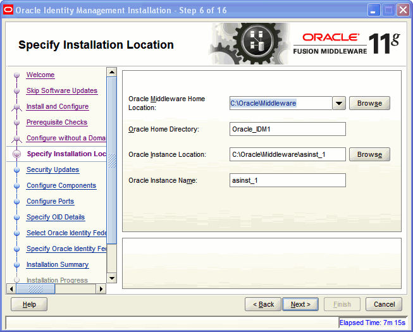Select the Prerequisite Checks step

coord(57,122)
